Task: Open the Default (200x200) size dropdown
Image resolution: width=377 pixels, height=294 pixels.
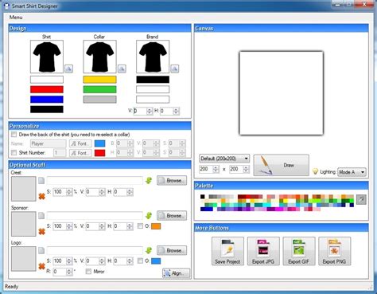Action: [224, 159]
